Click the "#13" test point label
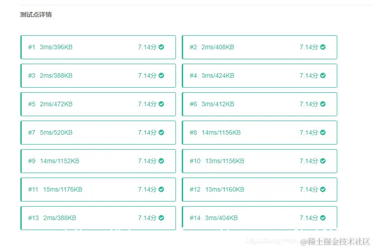Screen dimensions: 373x249 point(33,218)
